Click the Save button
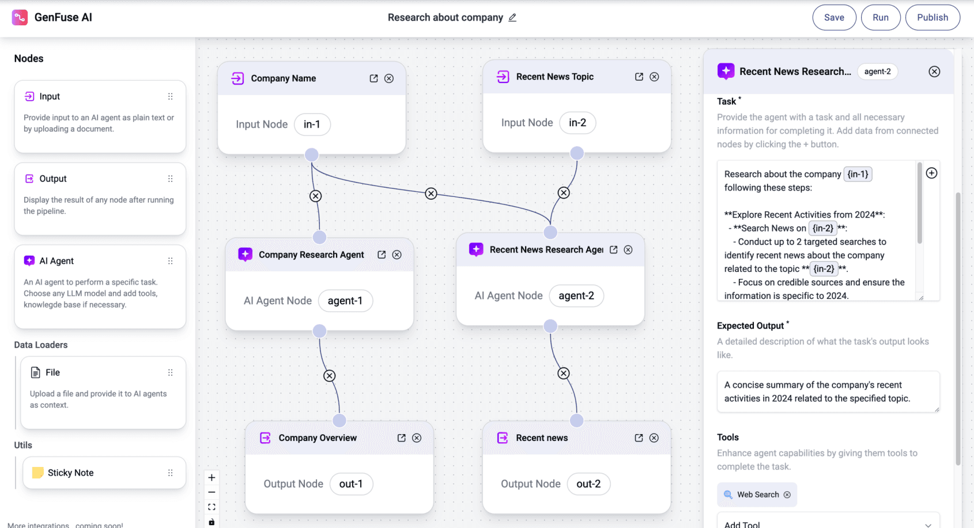 [834, 17]
